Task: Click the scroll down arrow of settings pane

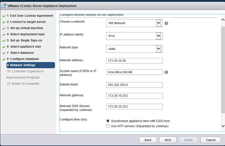Action: pos(223,126)
